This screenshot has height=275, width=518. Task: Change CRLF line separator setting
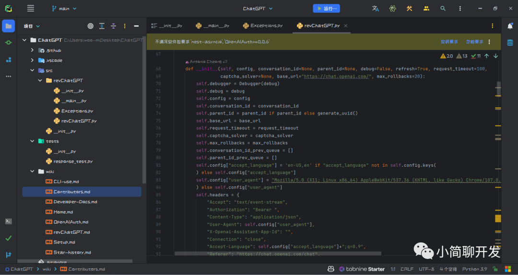coord(407,269)
